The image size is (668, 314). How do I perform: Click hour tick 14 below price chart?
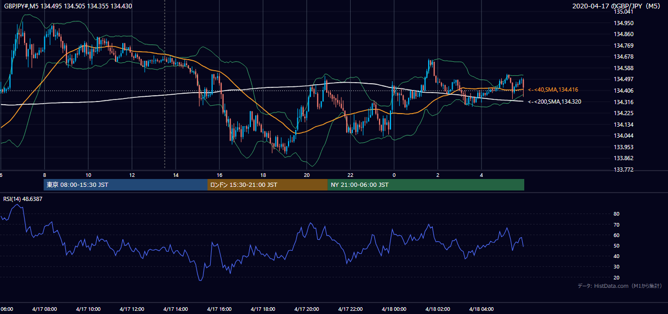pyautogui.click(x=176, y=175)
